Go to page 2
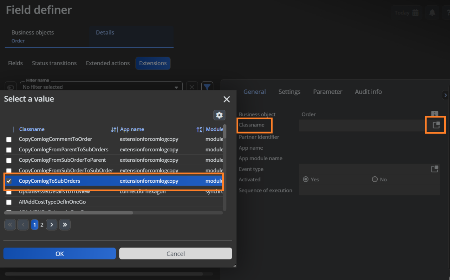Screen dimensions: 450x280 tap(42, 224)
